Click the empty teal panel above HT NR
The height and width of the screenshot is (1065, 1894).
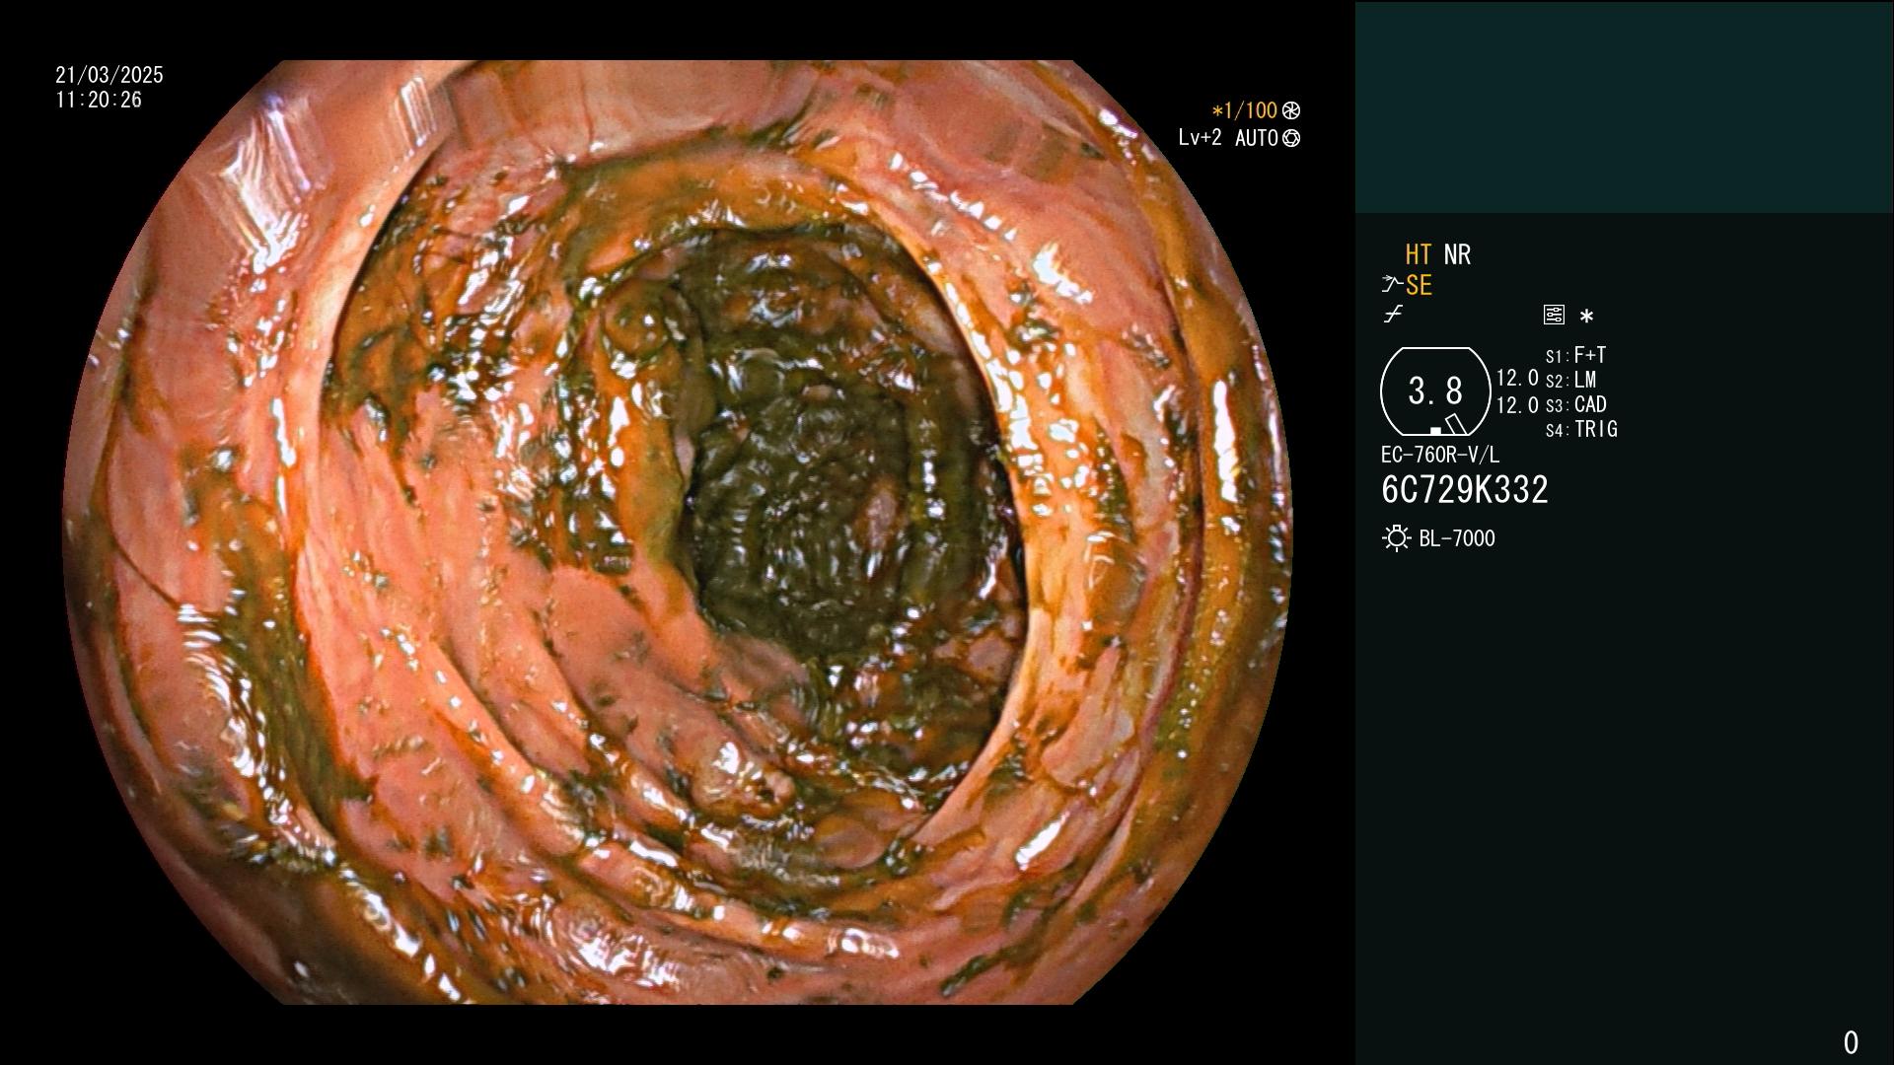[1624, 106]
